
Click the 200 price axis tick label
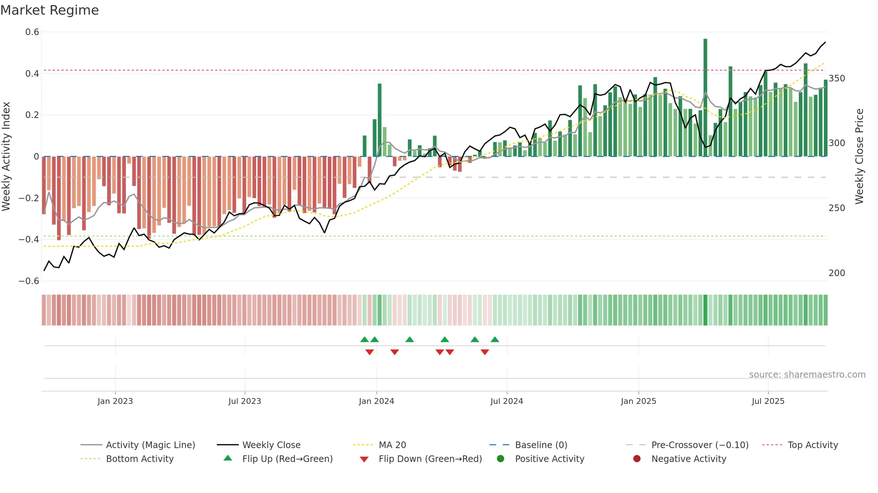tap(837, 273)
